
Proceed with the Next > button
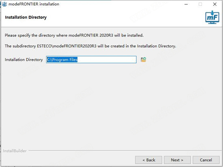(177, 160)
